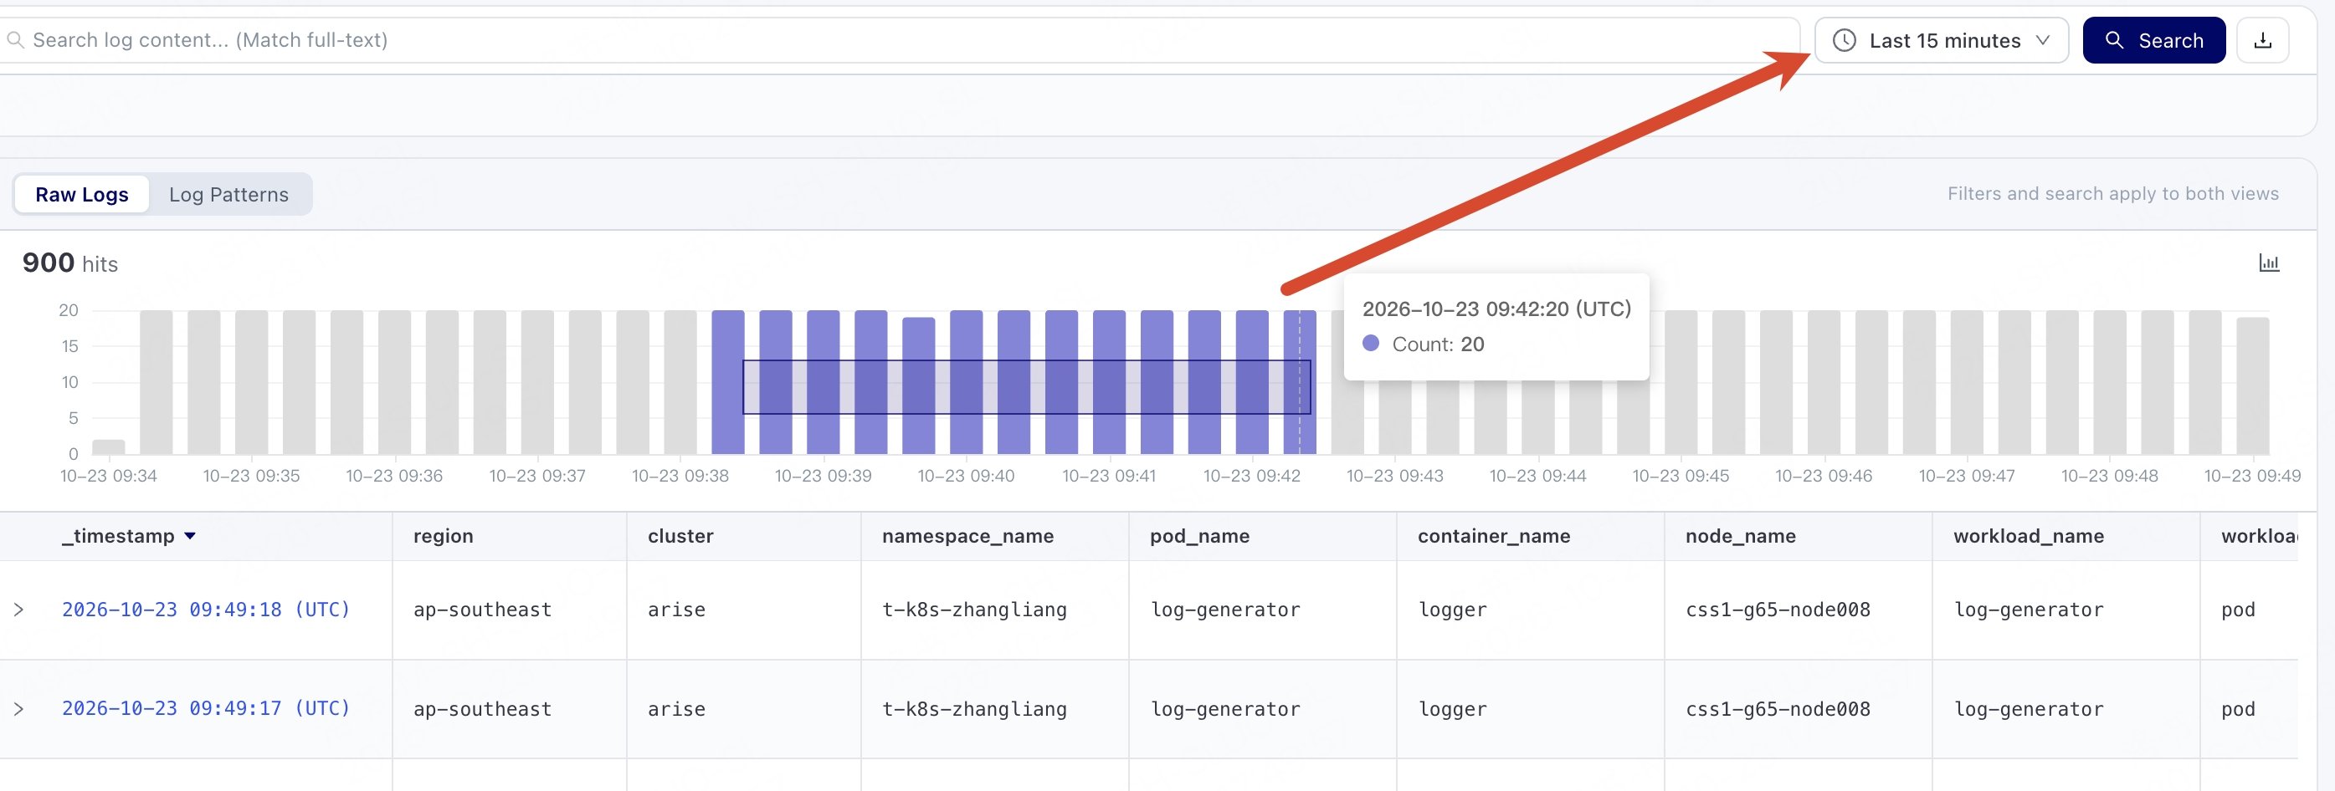Click the container_name column header
The height and width of the screenshot is (791, 2335).
[x=1493, y=535]
